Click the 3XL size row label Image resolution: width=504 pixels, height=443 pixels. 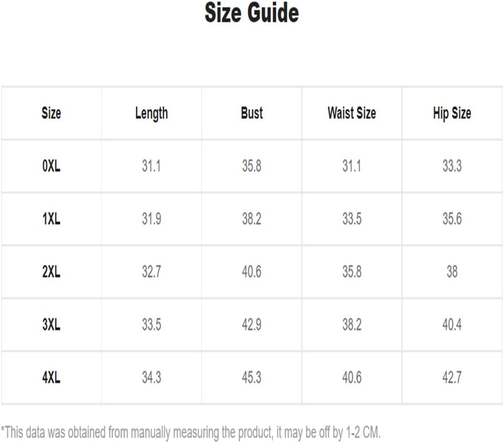click(x=51, y=325)
